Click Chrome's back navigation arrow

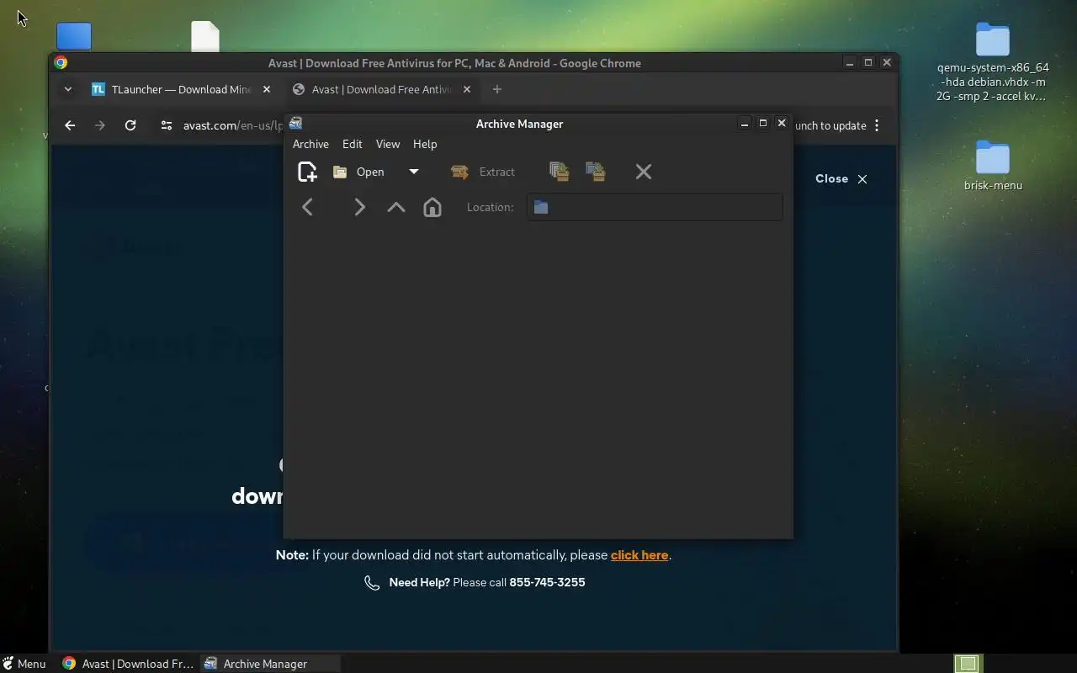70,125
